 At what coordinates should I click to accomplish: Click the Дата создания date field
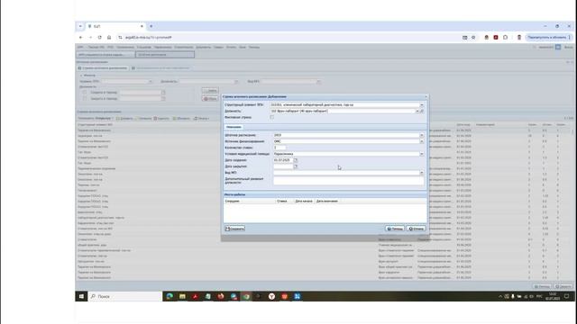click(x=283, y=160)
